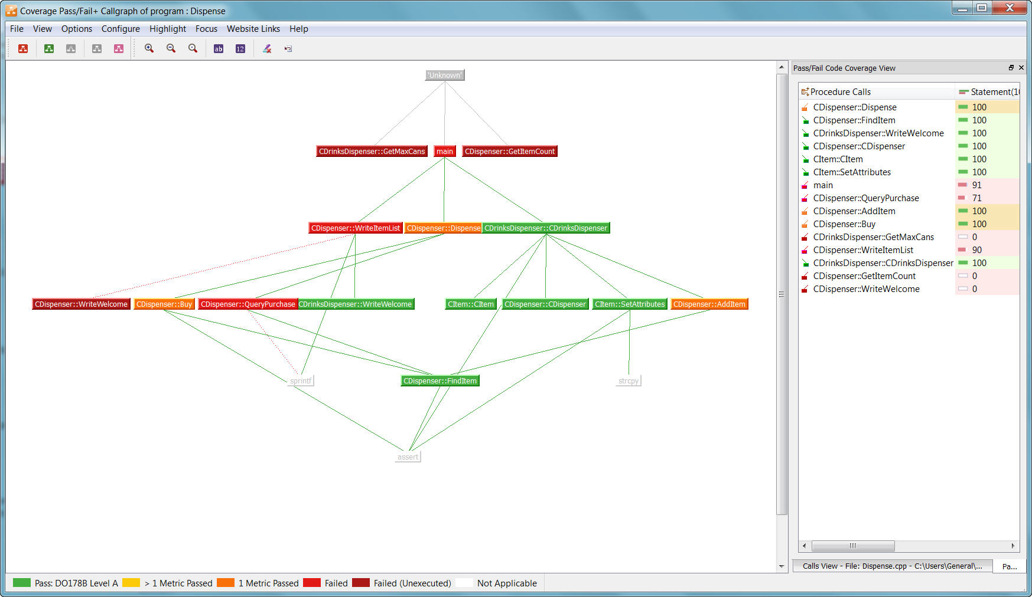
Task: Select the main node in the callgraph
Action: click(x=444, y=152)
